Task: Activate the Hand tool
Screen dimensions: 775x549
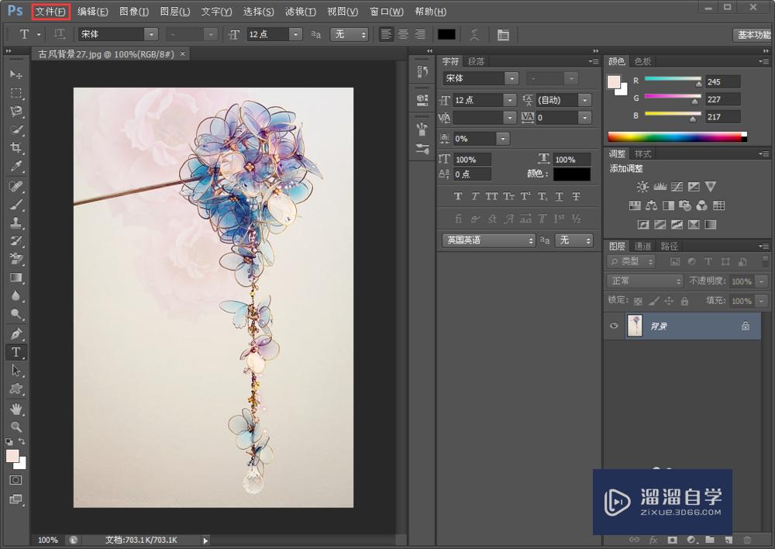Action: 15,409
